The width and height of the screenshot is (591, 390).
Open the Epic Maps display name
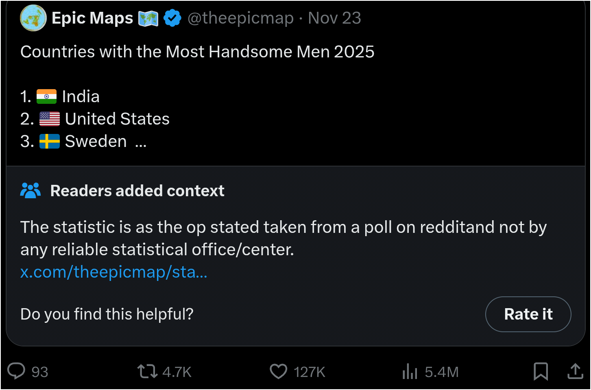pos(92,18)
